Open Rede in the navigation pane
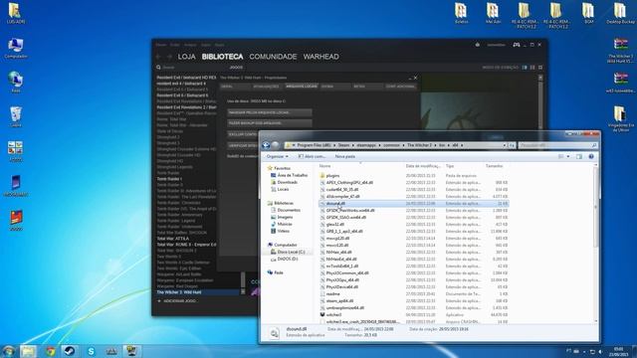The height and width of the screenshot is (358, 637). [279, 272]
